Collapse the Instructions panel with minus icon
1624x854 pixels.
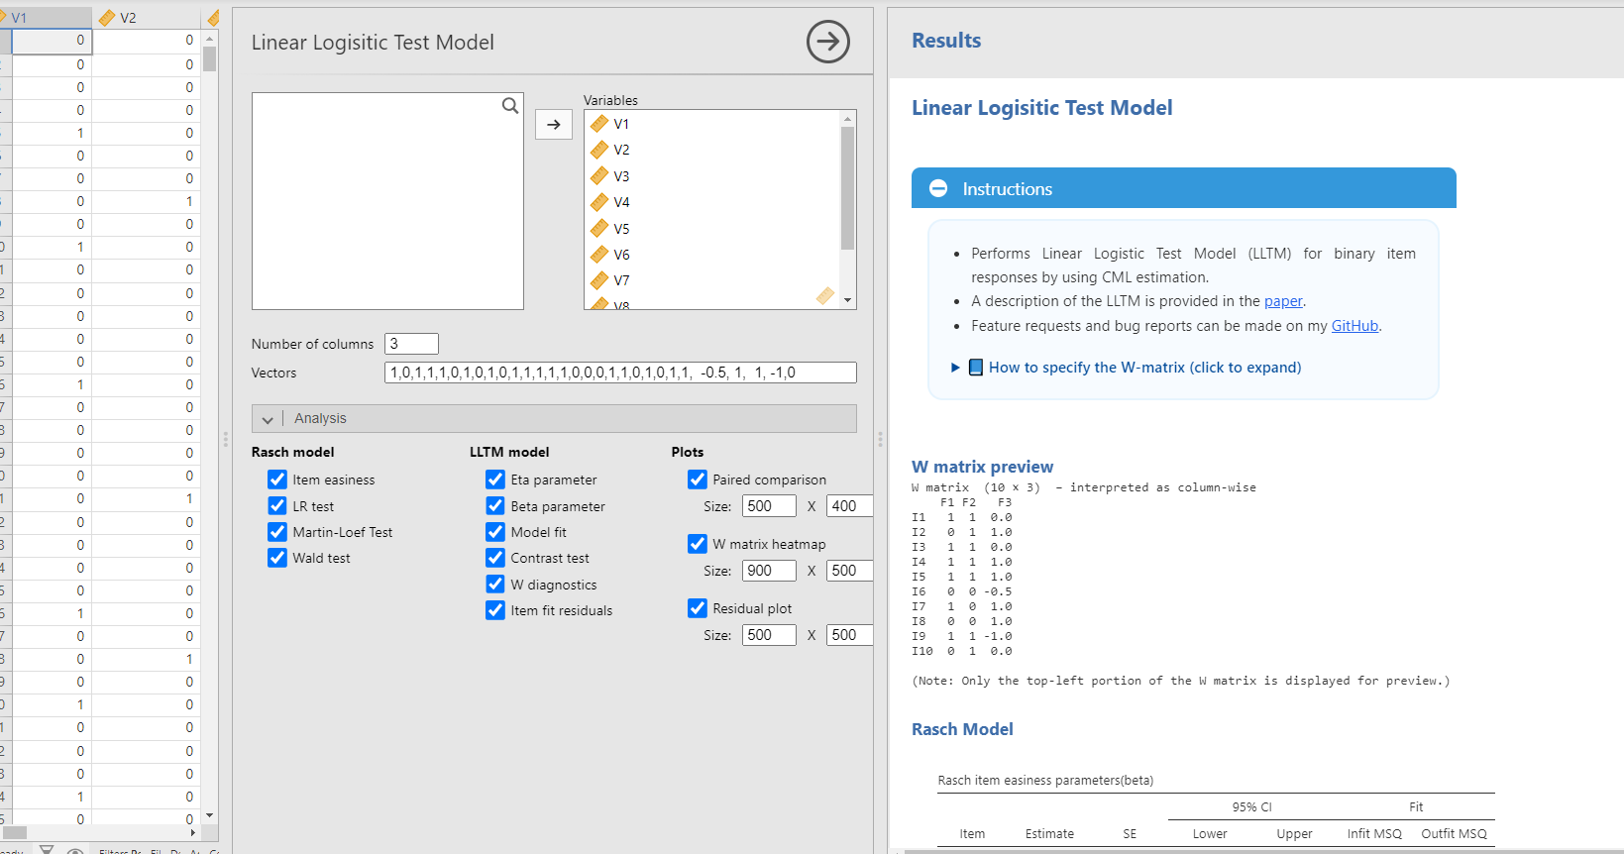[x=938, y=188]
